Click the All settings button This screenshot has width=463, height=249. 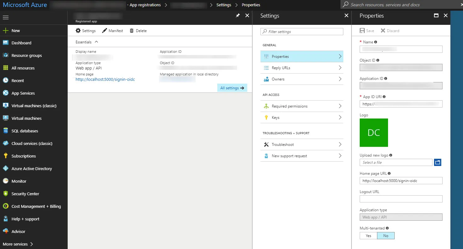tap(232, 88)
